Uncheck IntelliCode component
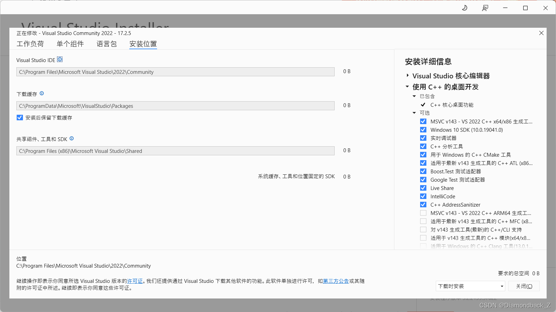Image resolution: width=556 pixels, height=312 pixels. pos(423,196)
